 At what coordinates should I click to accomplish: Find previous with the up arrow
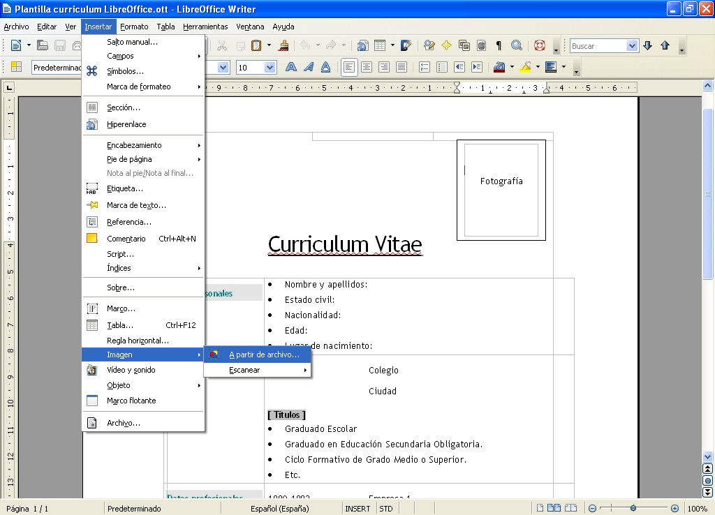click(x=665, y=45)
